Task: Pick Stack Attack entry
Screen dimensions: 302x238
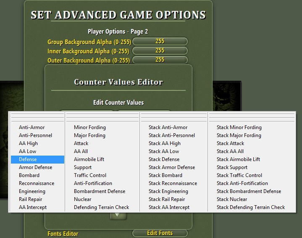Action: pyautogui.click(x=252, y=143)
